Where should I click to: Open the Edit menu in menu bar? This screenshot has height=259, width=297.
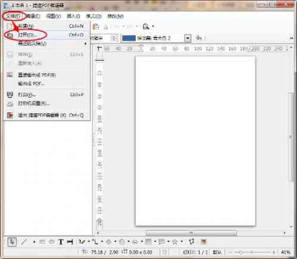point(33,16)
